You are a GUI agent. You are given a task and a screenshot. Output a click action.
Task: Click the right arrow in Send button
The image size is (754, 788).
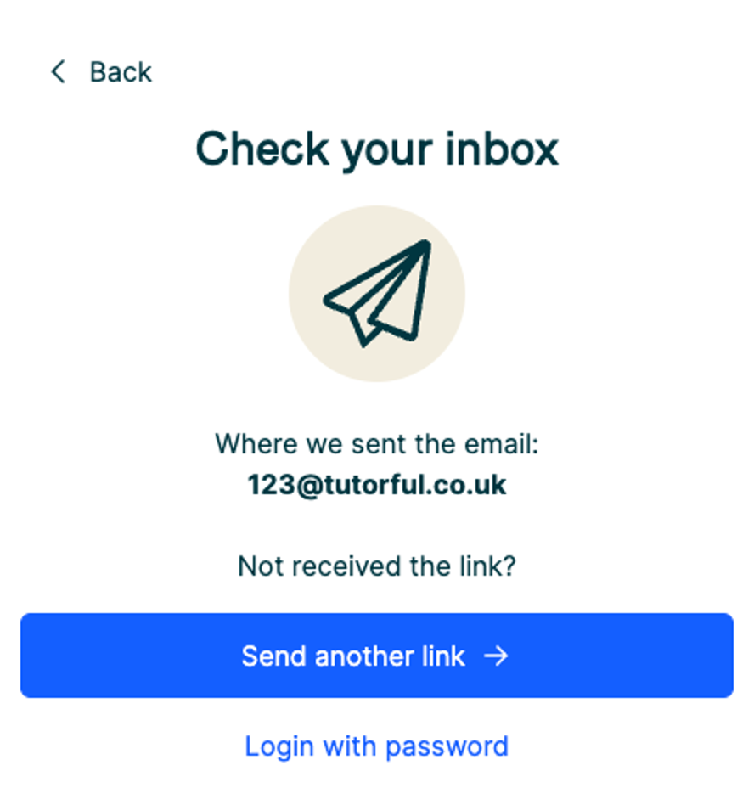(496, 656)
